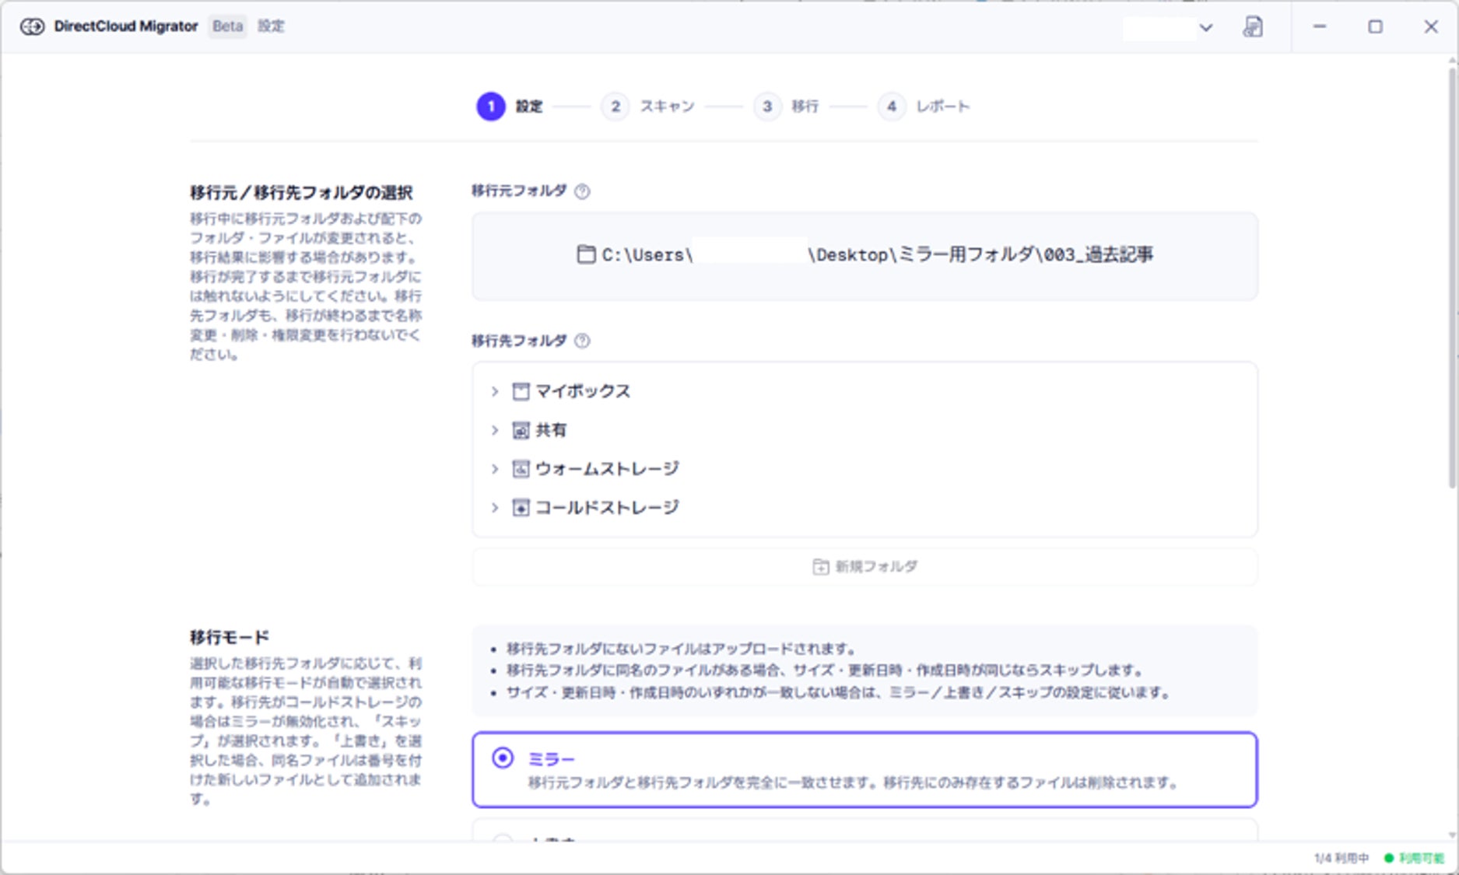Go to step 4 レポート
The image size is (1459, 875).
point(924,107)
